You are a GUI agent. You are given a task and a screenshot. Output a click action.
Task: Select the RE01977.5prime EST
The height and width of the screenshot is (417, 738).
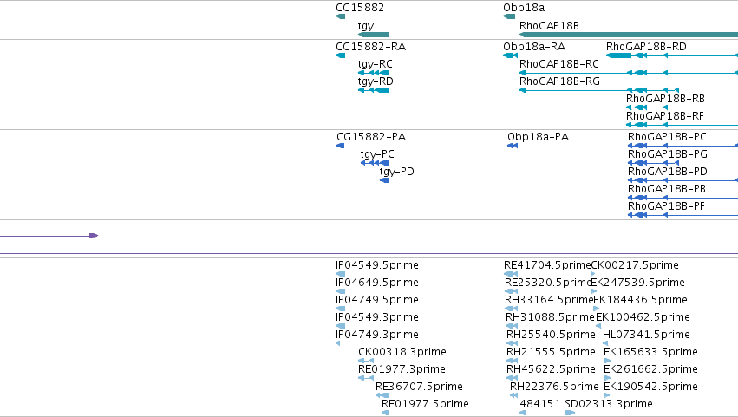point(385,413)
